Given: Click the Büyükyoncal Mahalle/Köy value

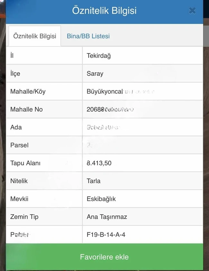Looking at the screenshot, I should point(105,91).
